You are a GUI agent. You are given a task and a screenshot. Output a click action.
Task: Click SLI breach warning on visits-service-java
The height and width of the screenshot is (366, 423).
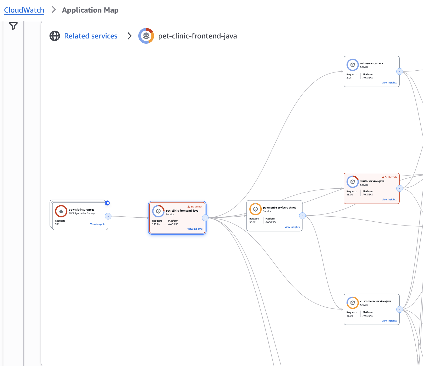click(x=389, y=177)
